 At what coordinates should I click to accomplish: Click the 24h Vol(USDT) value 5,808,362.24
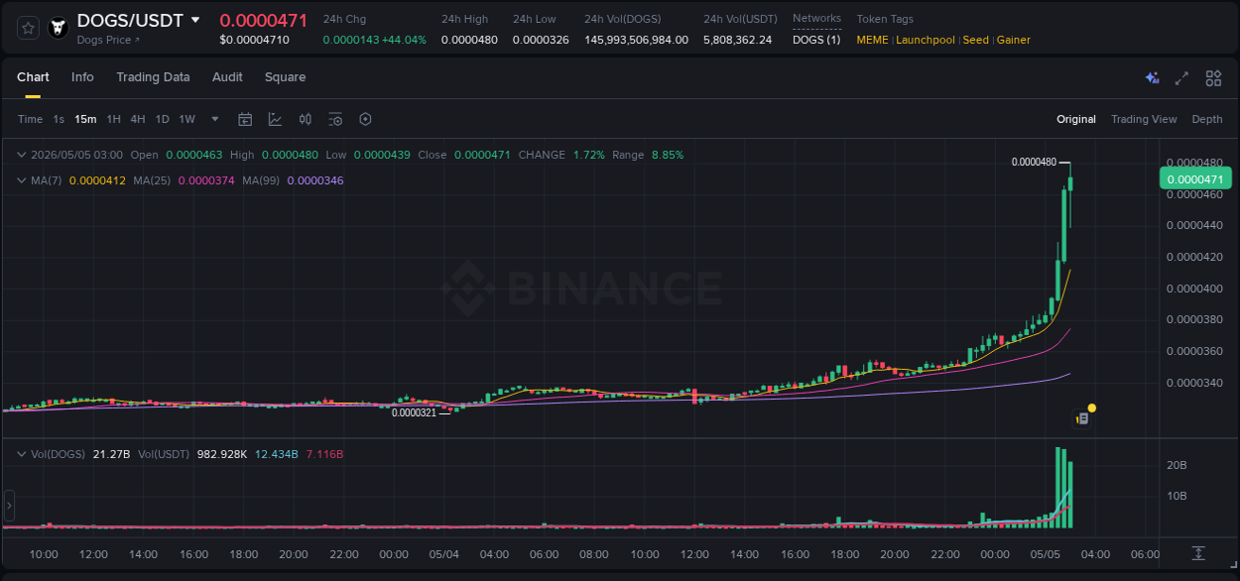(x=737, y=40)
